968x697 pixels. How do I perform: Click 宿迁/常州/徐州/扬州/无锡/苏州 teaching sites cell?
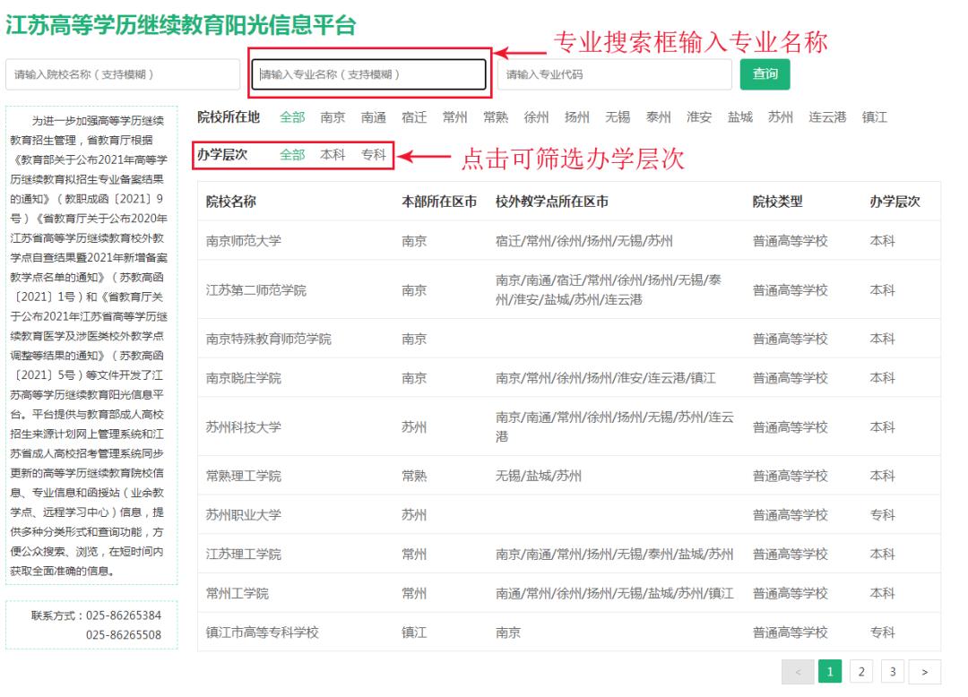(x=584, y=241)
